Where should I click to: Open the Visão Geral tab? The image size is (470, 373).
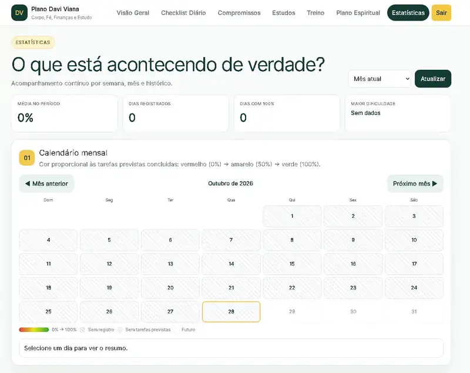(133, 13)
